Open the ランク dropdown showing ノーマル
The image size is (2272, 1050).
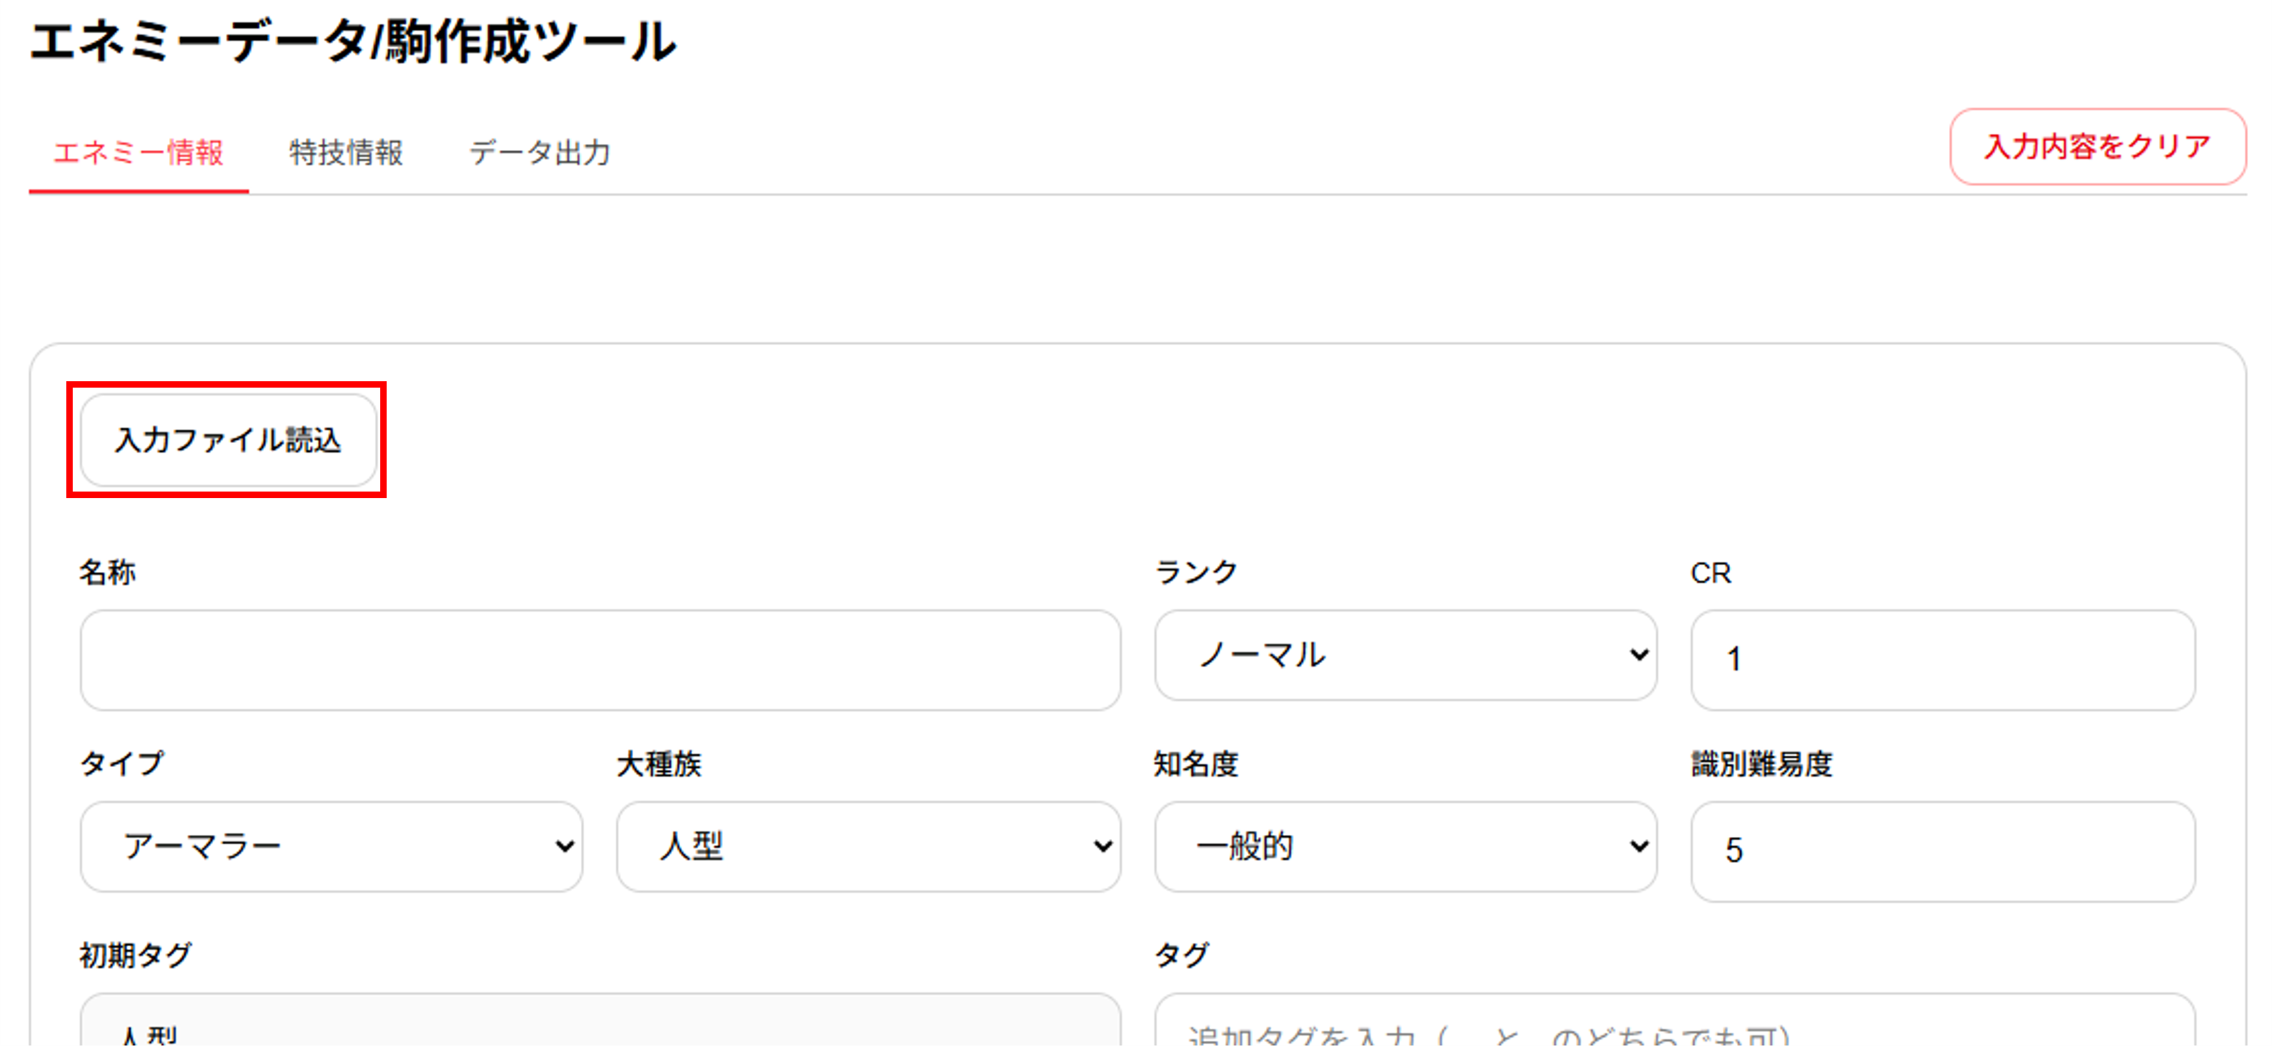pyautogui.click(x=1405, y=655)
